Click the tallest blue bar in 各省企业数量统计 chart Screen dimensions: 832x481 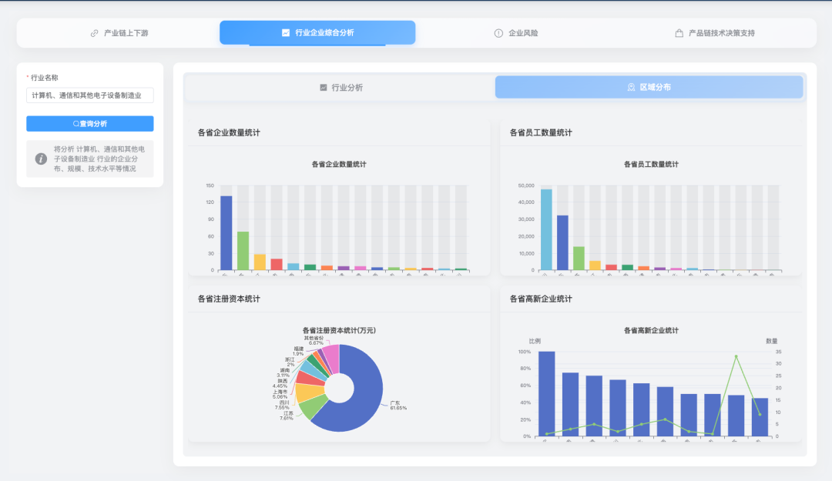point(226,233)
